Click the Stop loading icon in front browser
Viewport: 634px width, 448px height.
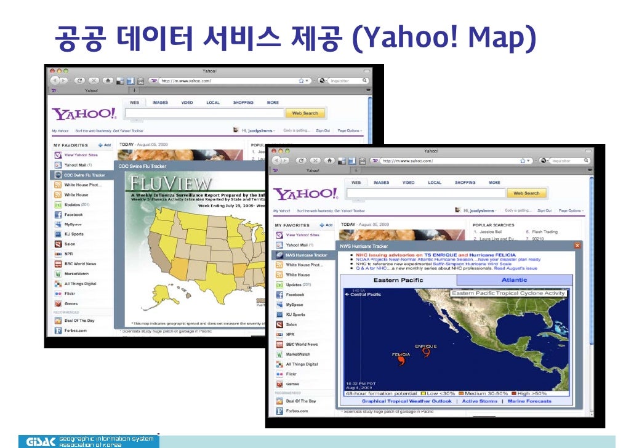point(315,161)
